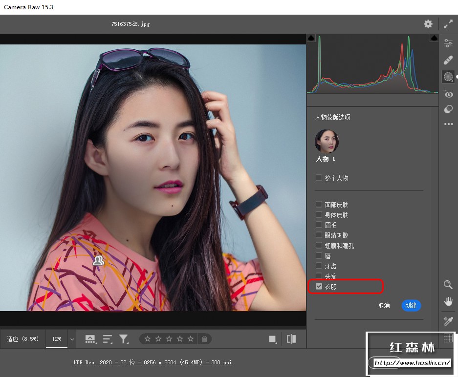The width and height of the screenshot is (458, 377).
Task: Click the 创建 button
Action: [x=411, y=305]
